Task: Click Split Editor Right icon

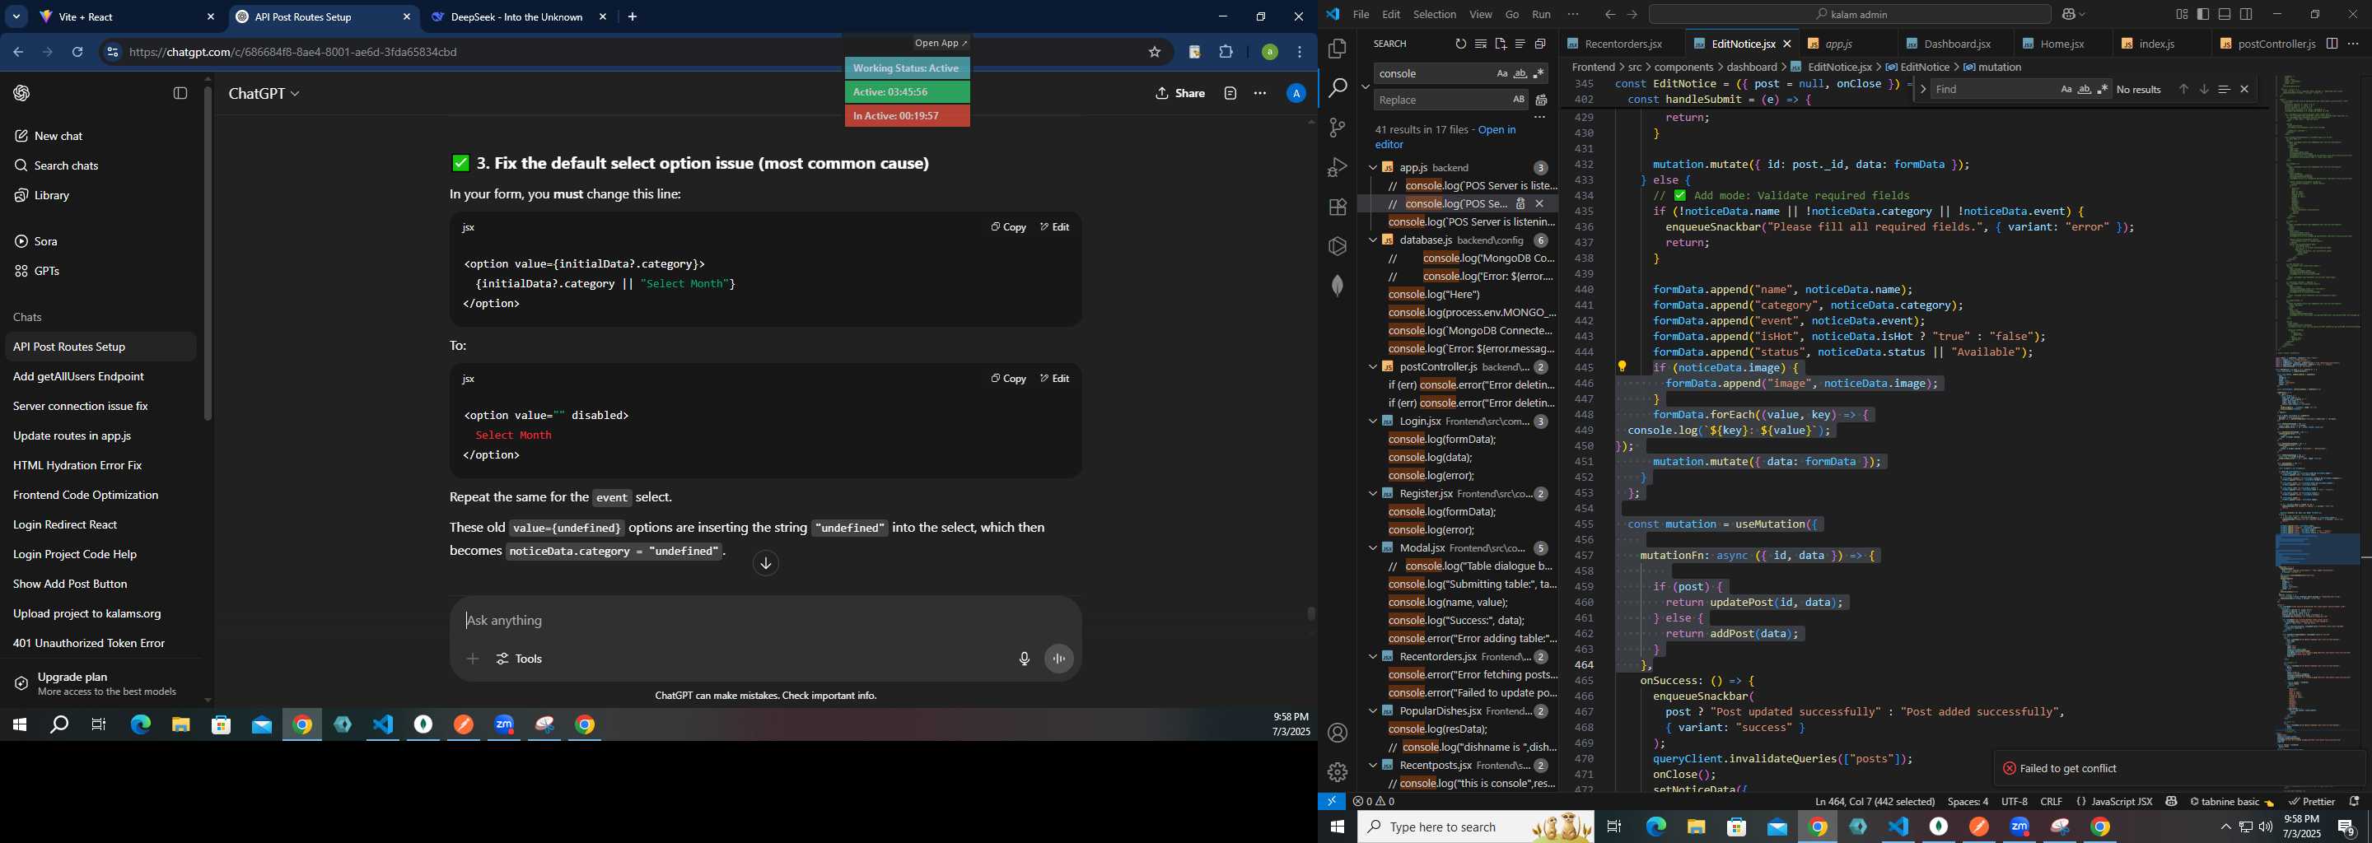Action: pos(2332,44)
